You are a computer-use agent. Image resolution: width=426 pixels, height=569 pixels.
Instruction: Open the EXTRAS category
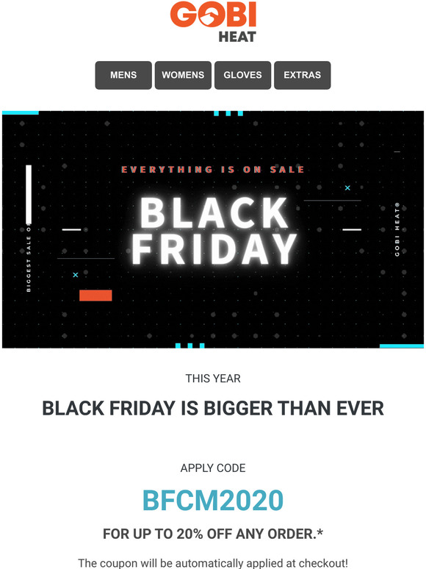303,75
